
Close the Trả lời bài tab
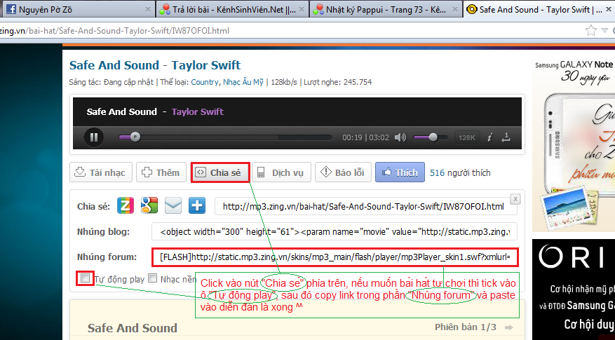[x=302, y=9]
